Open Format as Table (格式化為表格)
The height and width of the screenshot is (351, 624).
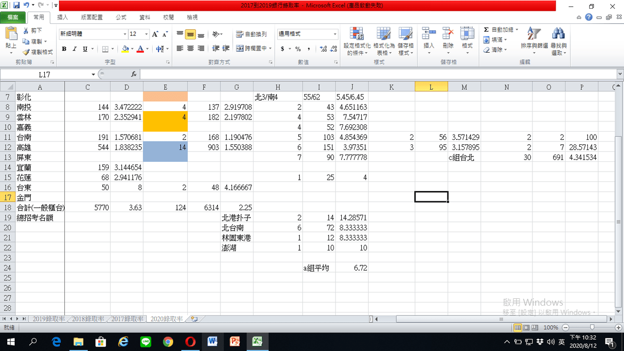[383, 41]
